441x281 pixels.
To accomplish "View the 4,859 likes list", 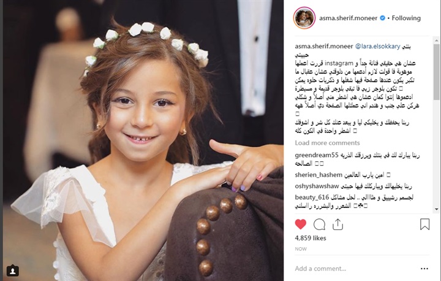I will point(310,238).
